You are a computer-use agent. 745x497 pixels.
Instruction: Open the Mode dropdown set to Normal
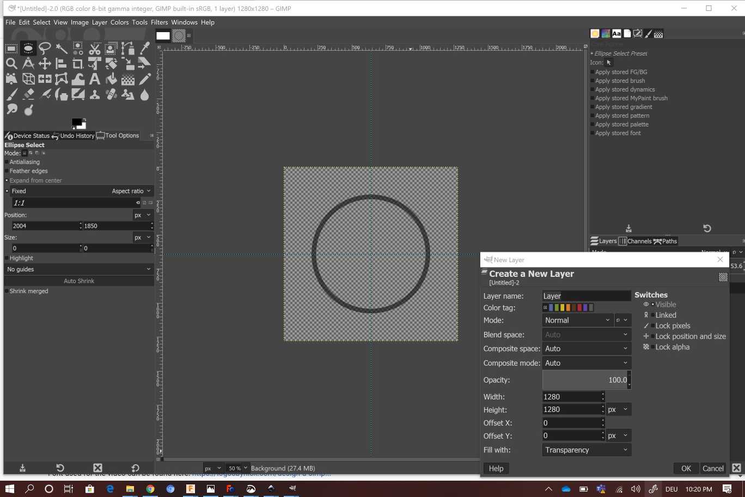(x=577, y=320)
